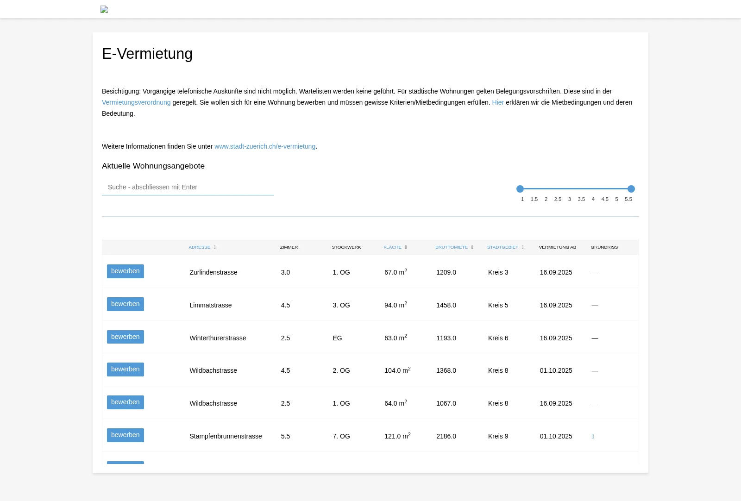
Task: Click area value 94.0 m²
Action: (x=396, y=305)
